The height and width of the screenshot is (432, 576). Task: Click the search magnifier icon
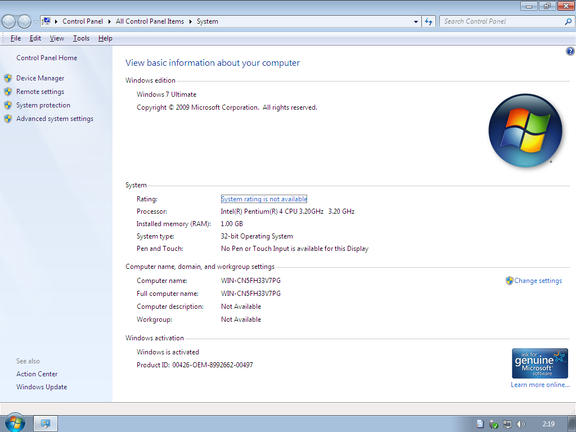coord(568,22)
